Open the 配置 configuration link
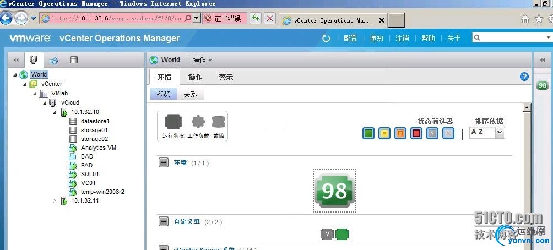This screenshot has width=553, height=250. pos(350,38)
